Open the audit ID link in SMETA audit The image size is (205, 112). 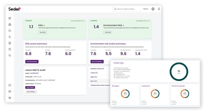pos(34,74)
